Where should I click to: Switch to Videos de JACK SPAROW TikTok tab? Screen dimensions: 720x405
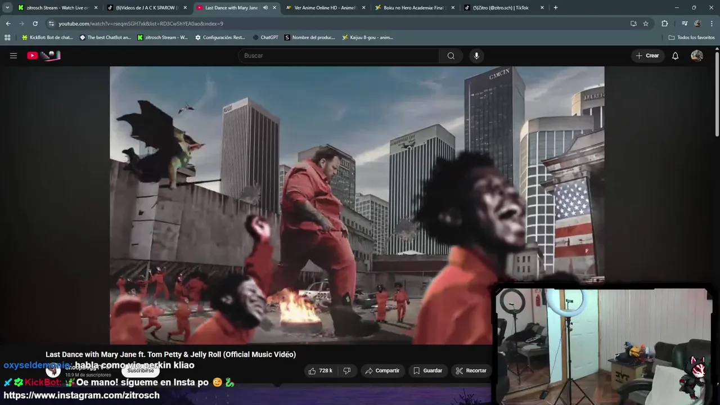(x=147, y=8)
